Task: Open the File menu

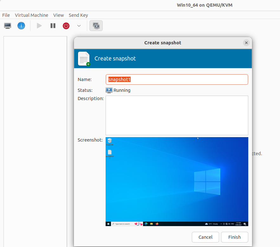Action: (x=6, y=15)
